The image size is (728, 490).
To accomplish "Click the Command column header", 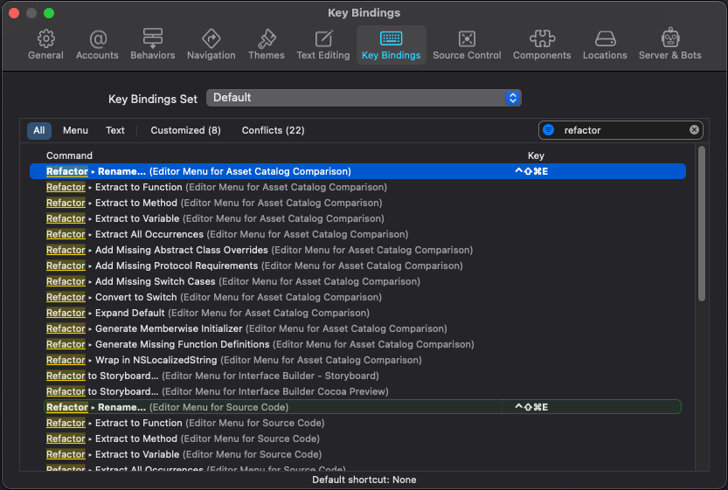I will coord(69,155).
